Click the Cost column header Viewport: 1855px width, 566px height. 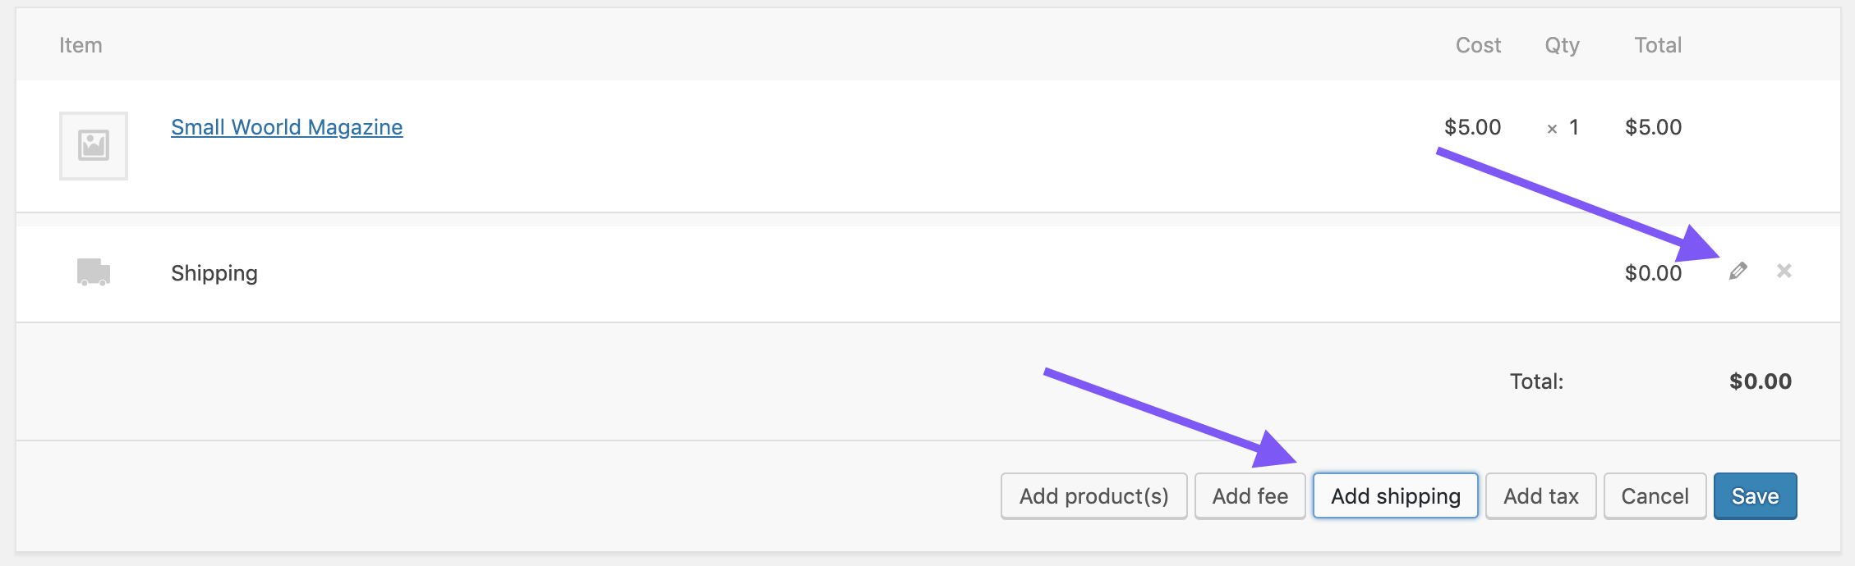coord(1478,45)
